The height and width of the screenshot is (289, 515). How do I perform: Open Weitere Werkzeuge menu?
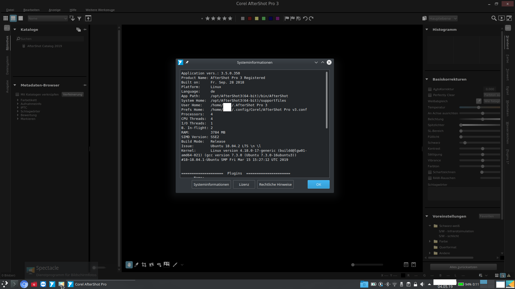[x=100, y=10]
